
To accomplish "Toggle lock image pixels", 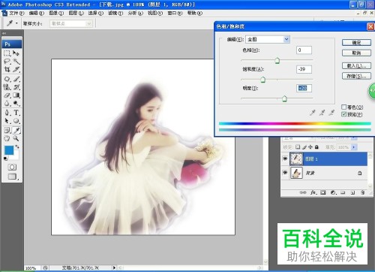I will click(304, 147).
